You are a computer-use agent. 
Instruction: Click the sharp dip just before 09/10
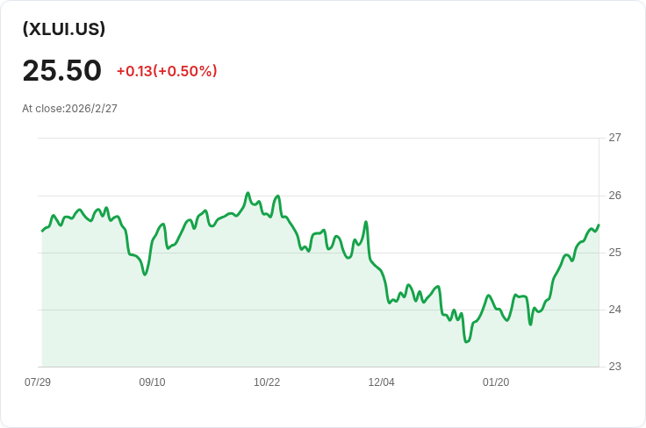tap(145, 275)
